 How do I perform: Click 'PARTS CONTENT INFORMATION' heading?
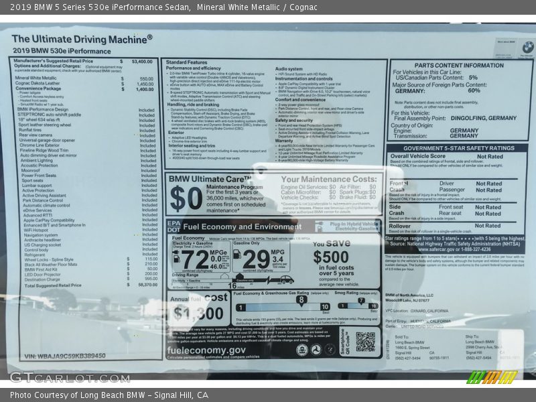459,65
